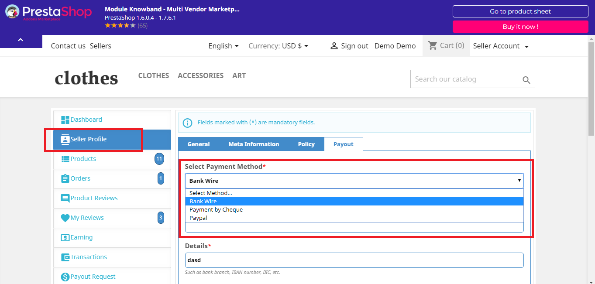Click the search magnifier icon
Screen dimensions: 595x284
(x=526, y=80)
